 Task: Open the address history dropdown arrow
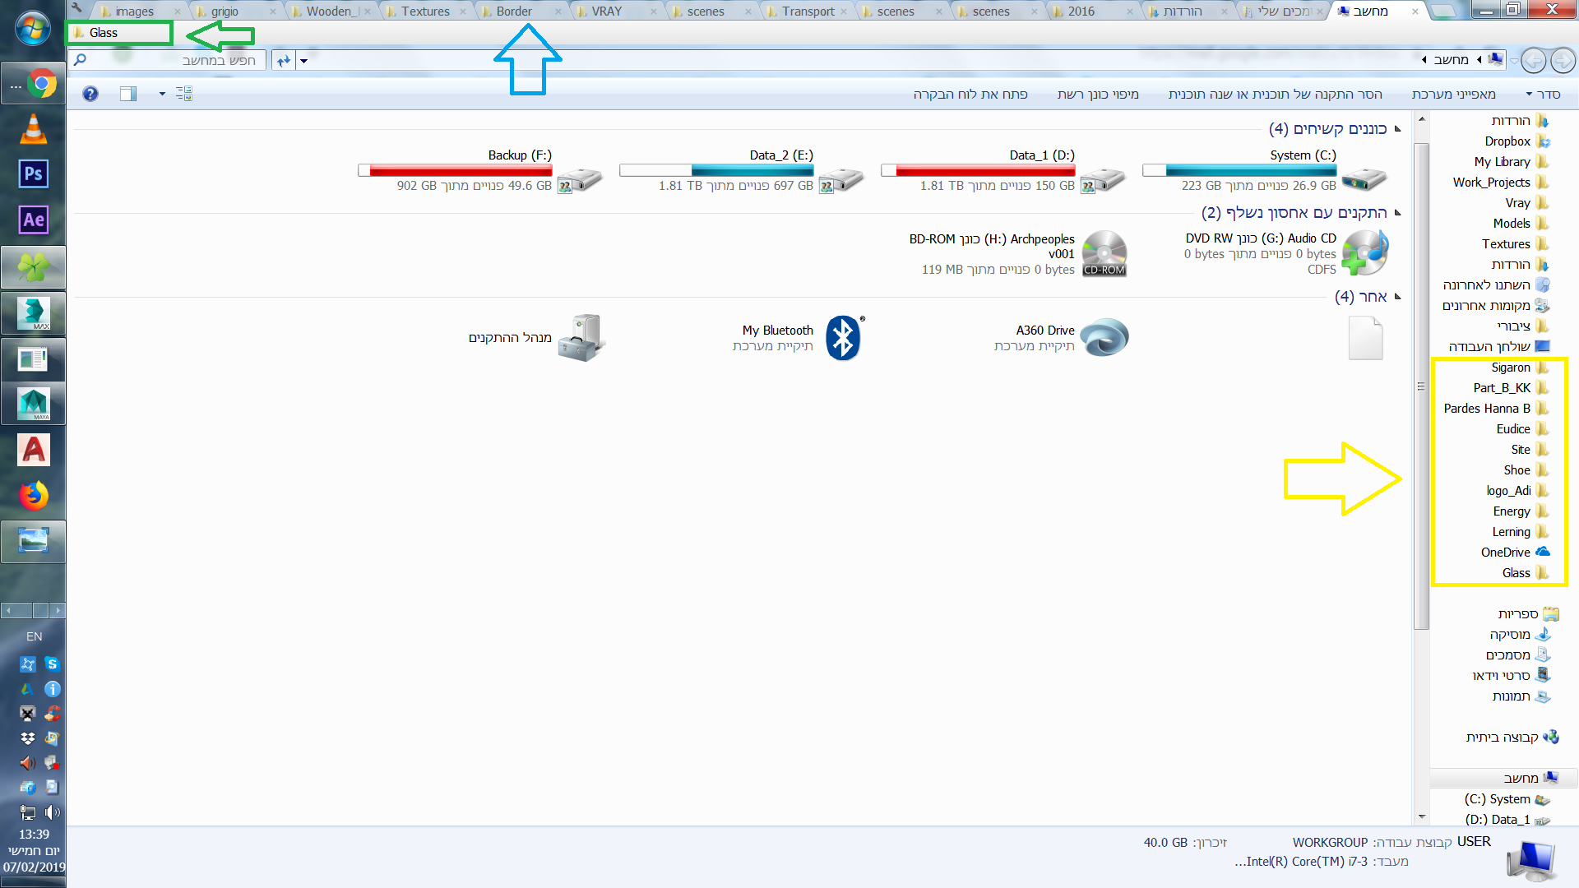[303, 61]
